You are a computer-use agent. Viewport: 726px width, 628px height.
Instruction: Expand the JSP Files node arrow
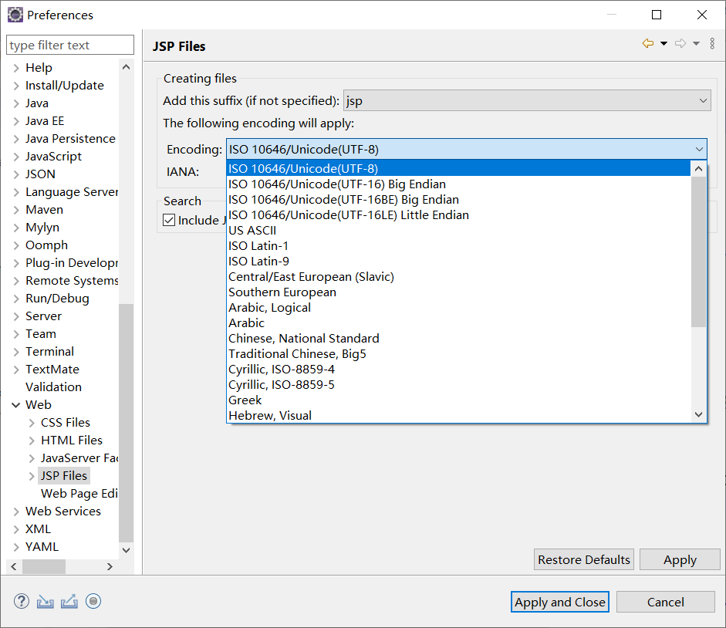32,476
